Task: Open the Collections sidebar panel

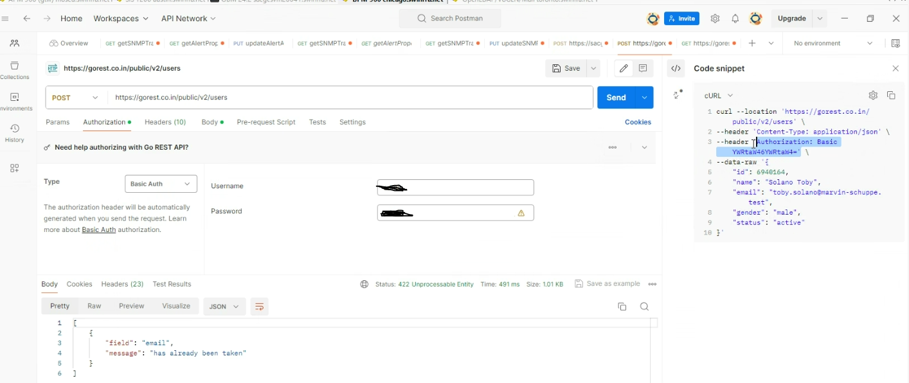Action: [15, 70]
